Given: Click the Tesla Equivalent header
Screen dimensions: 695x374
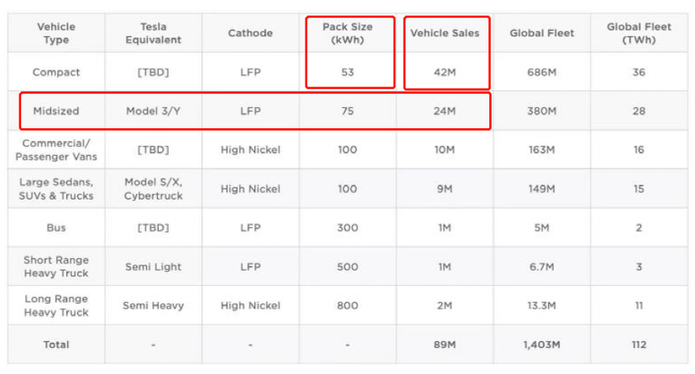Looking at the screenshot, I should [154, 34].
